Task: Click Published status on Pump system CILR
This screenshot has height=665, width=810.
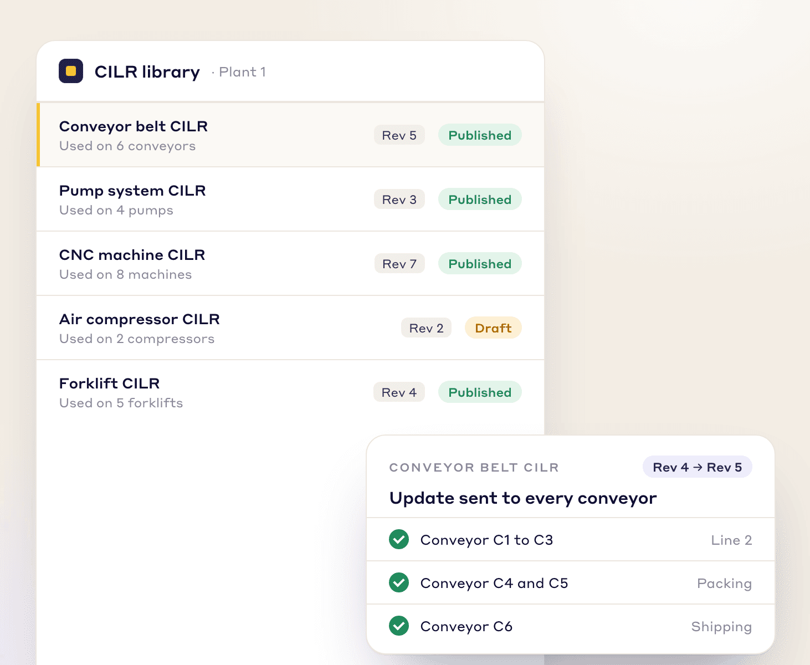Action: click(x=480, y=199)
